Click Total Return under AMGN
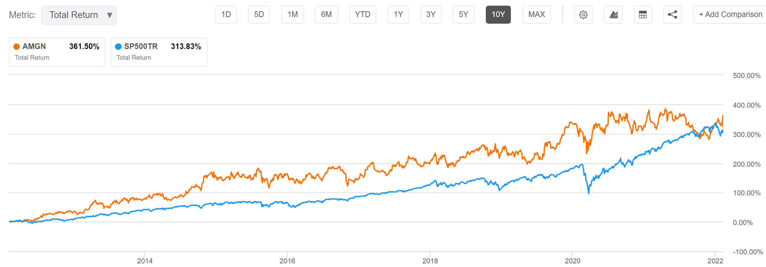 point(32,58)
